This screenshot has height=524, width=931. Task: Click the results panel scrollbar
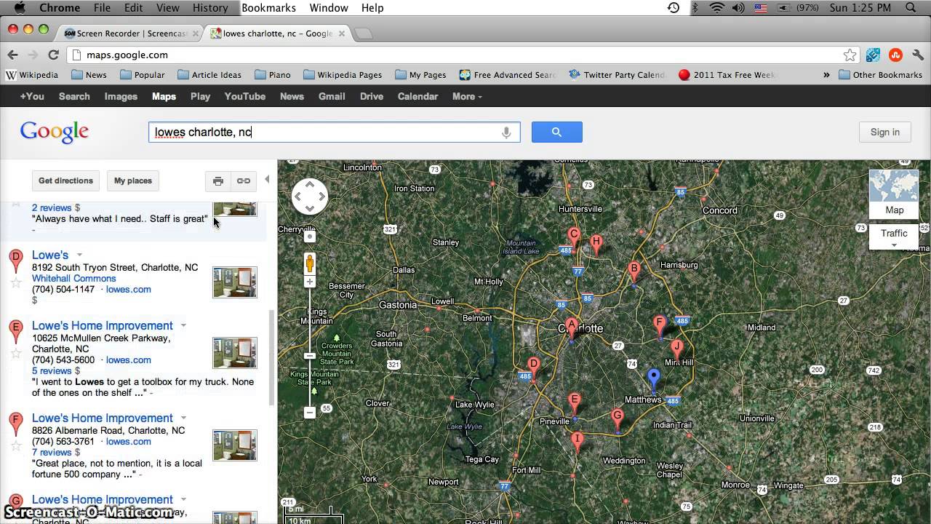coord(272,357)
